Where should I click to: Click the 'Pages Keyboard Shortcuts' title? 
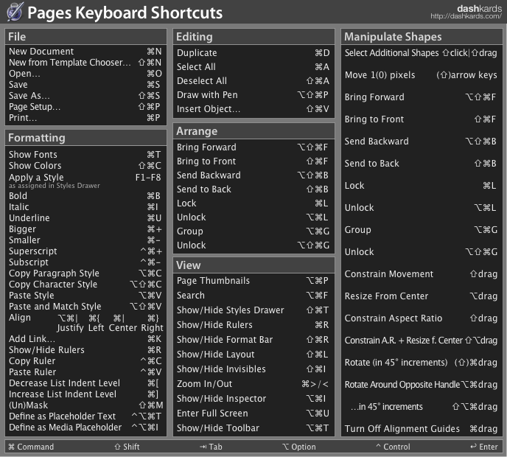coord(125,13)
